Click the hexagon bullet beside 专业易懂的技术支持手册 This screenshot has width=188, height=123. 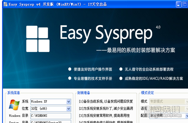70,78
